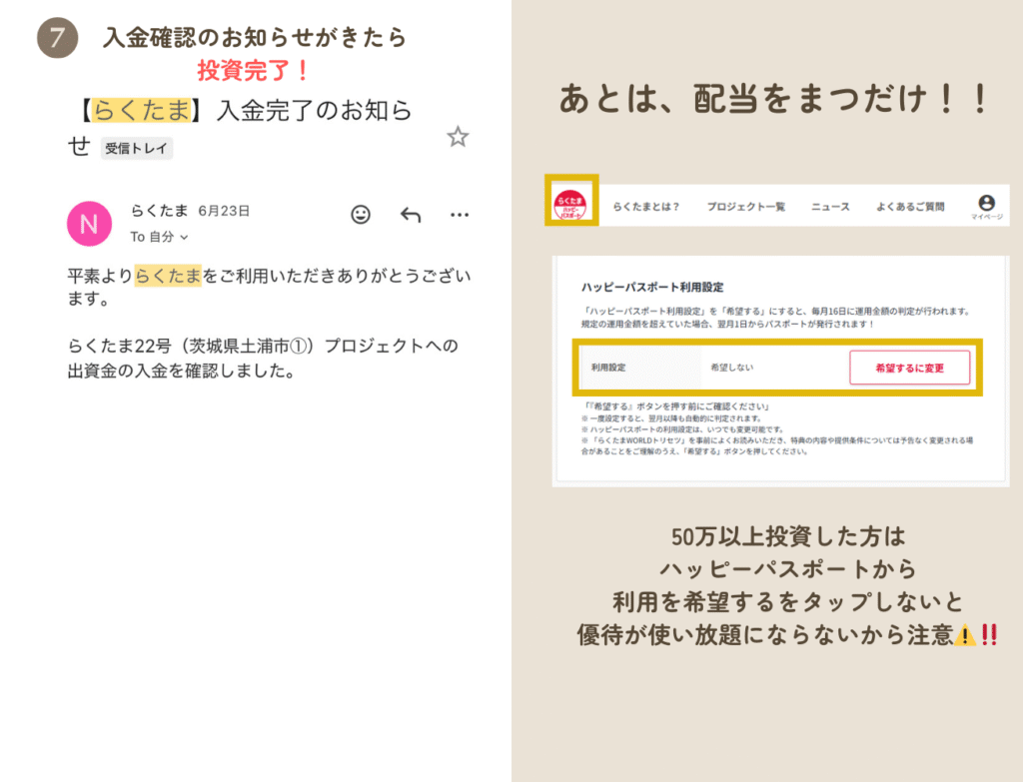Open the らくたまとは? menu item
Image resolution: width=1023 pixels, height=782 pixels.
click(645, 207)
